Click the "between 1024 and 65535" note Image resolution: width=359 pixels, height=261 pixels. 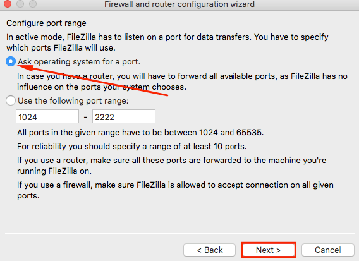click(x=140, y=132)
